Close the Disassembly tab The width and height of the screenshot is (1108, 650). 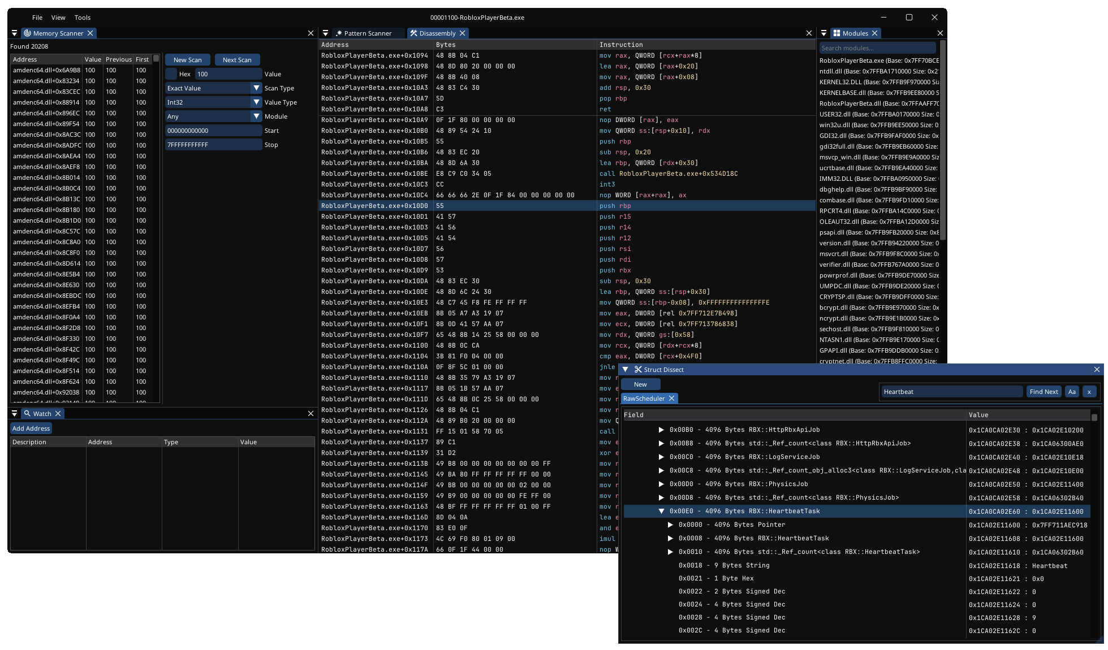pos(463,33)
